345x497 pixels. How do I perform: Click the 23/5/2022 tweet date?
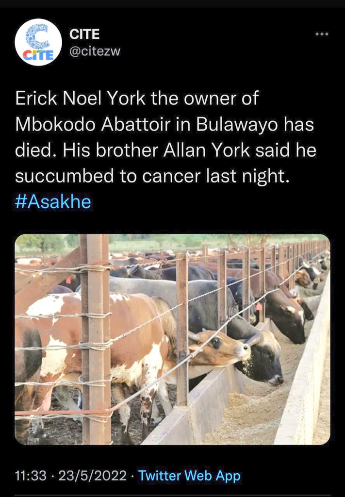click(92, 476)
